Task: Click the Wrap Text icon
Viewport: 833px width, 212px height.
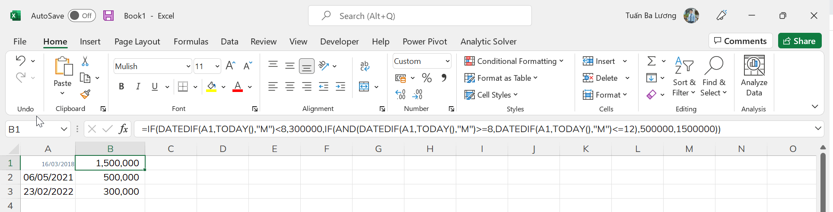Action: tap(365, 66)
